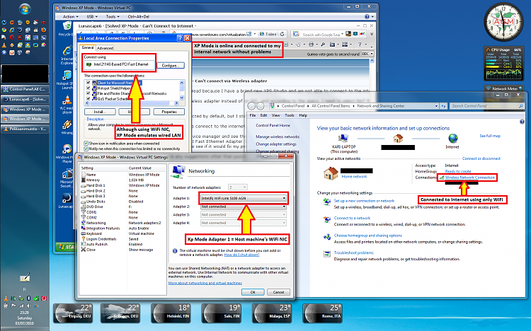This screenshot has height=331, width=531.
Task: Open the analog clock gadget
Action: click(x=503, y=22)
